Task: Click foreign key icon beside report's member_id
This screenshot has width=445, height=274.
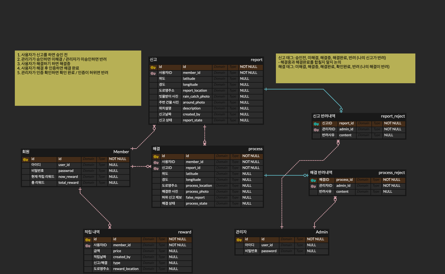Action: 153,73
